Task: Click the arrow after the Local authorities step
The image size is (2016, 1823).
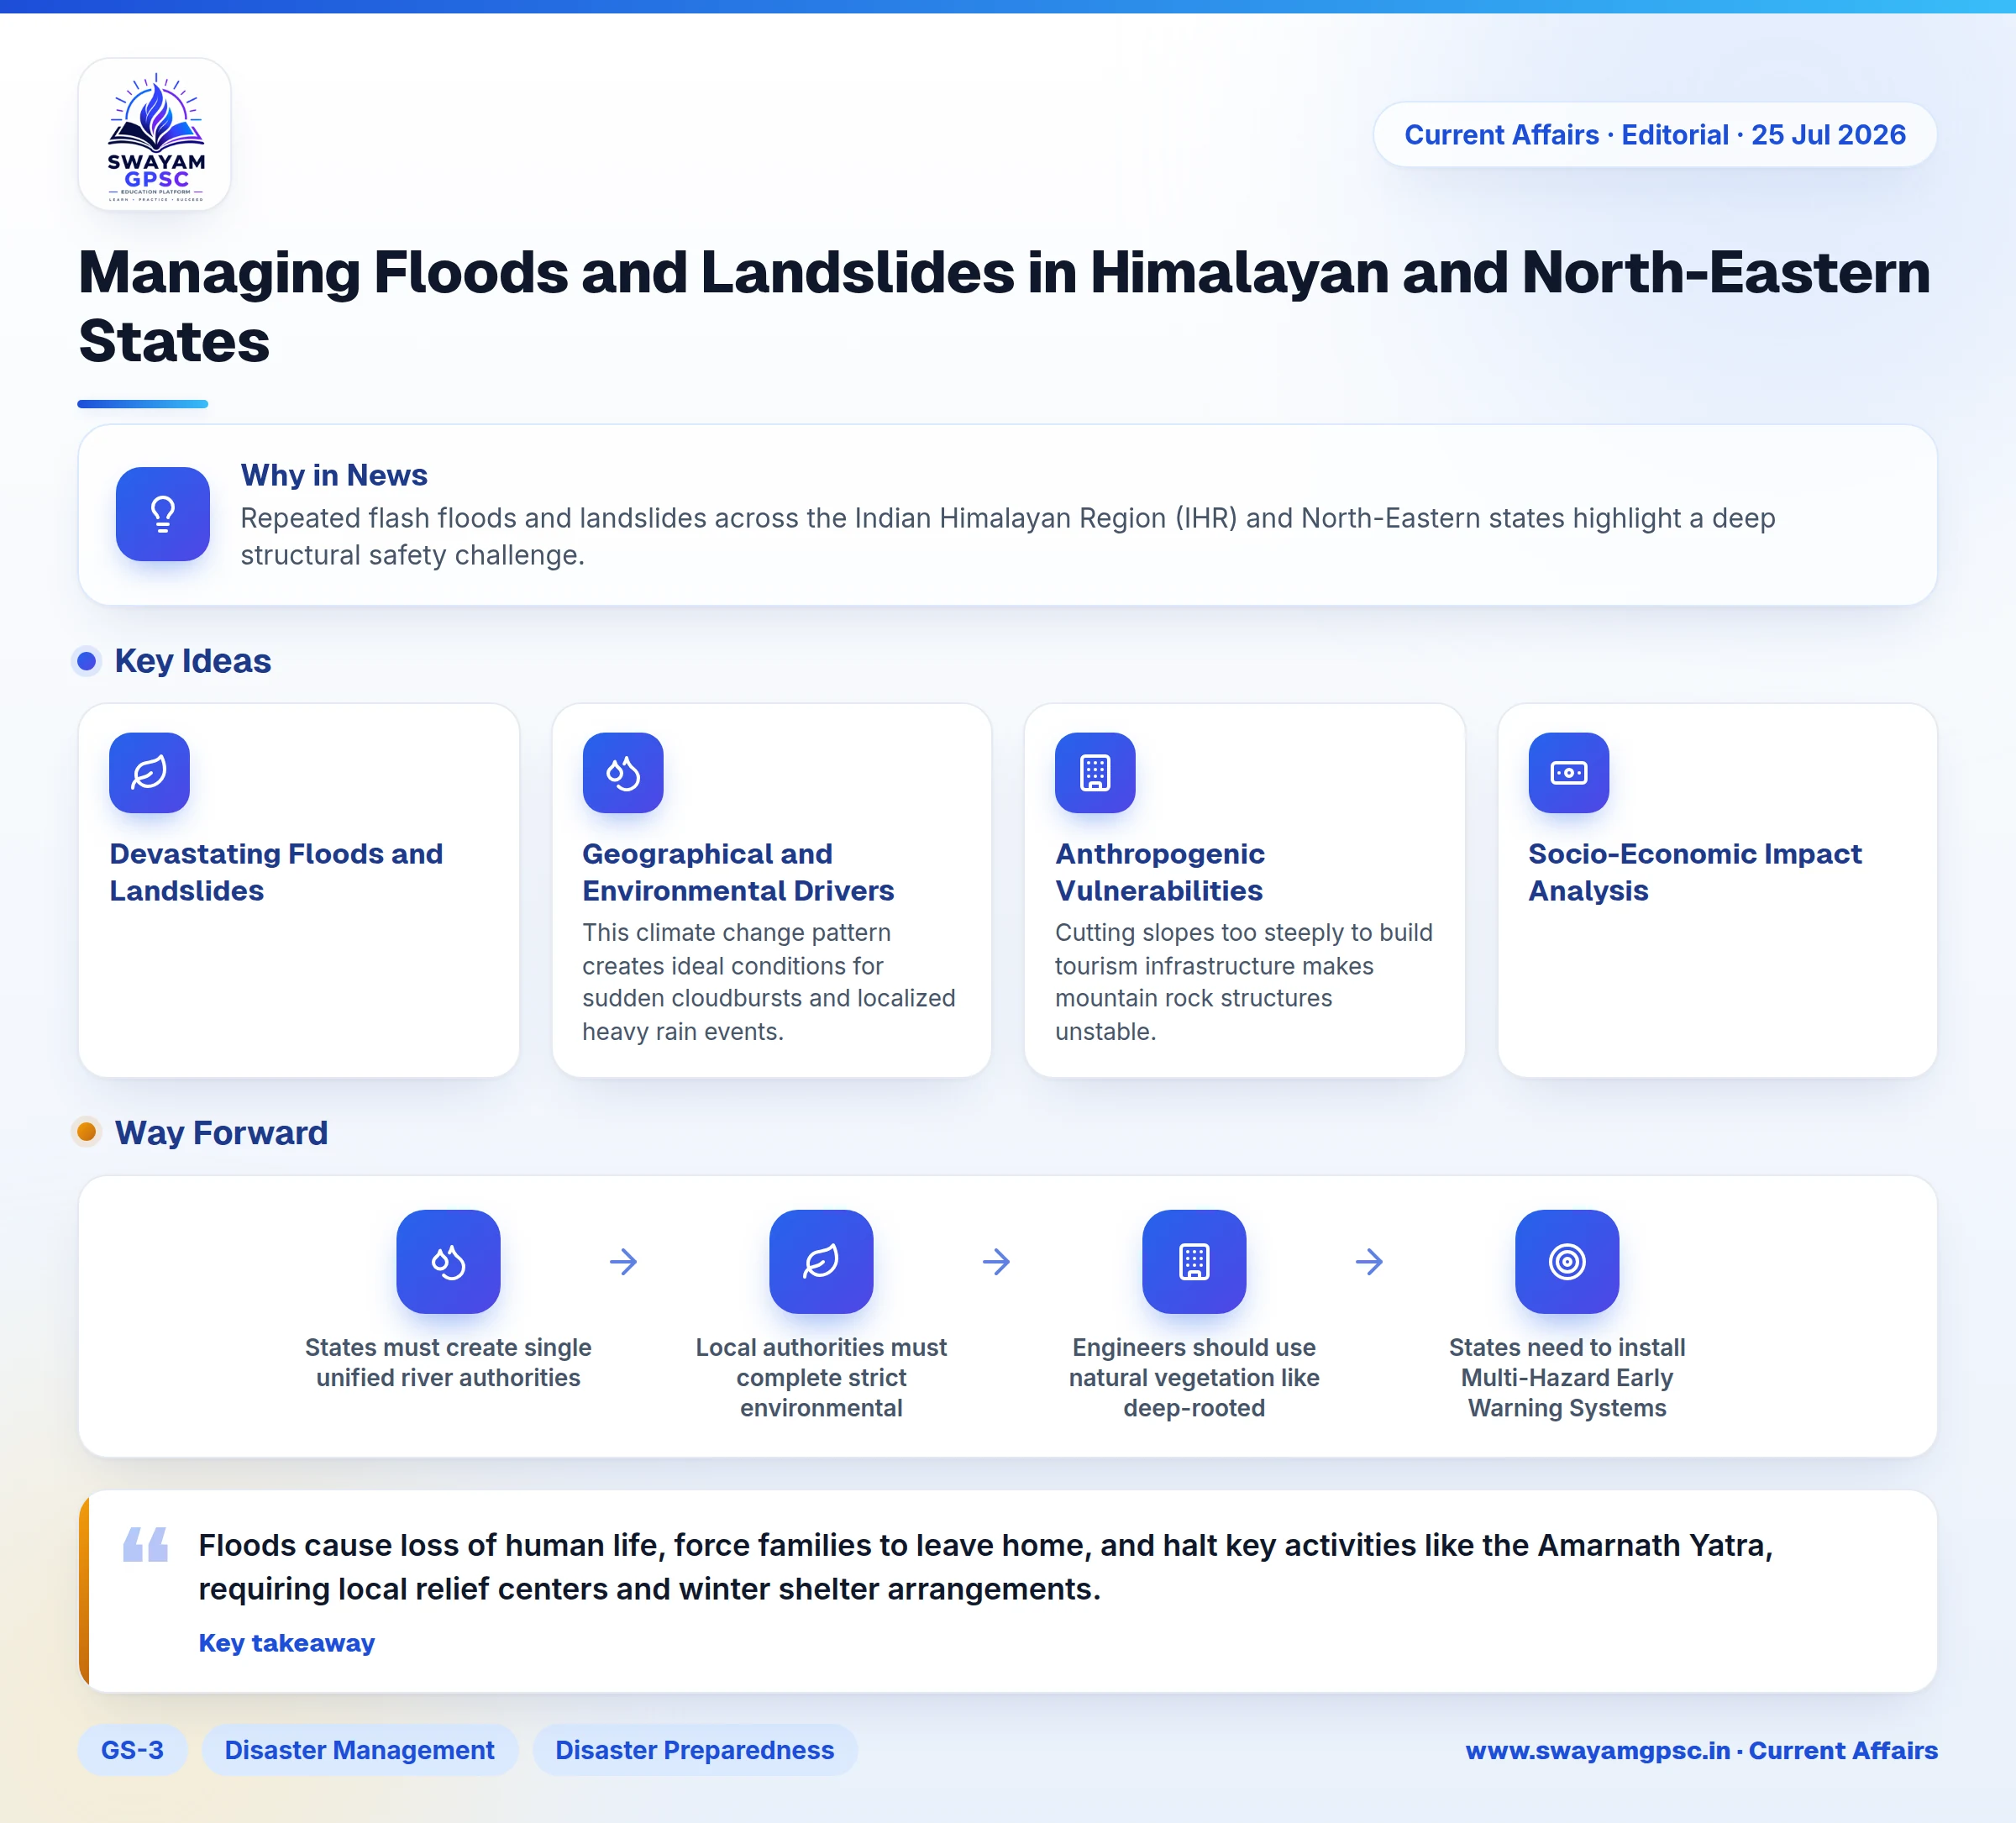Action: click(x=996, y=1262)
